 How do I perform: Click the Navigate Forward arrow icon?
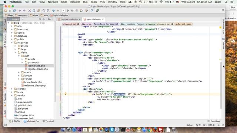[x=58, y=11]
